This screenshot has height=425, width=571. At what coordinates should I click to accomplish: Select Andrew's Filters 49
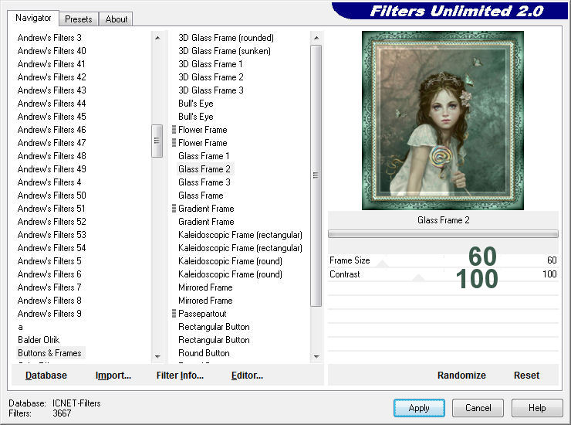pos(52,169)
